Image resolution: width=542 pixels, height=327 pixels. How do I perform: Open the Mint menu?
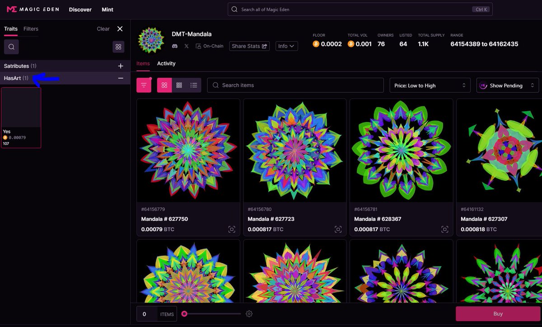tap(107, 9)
